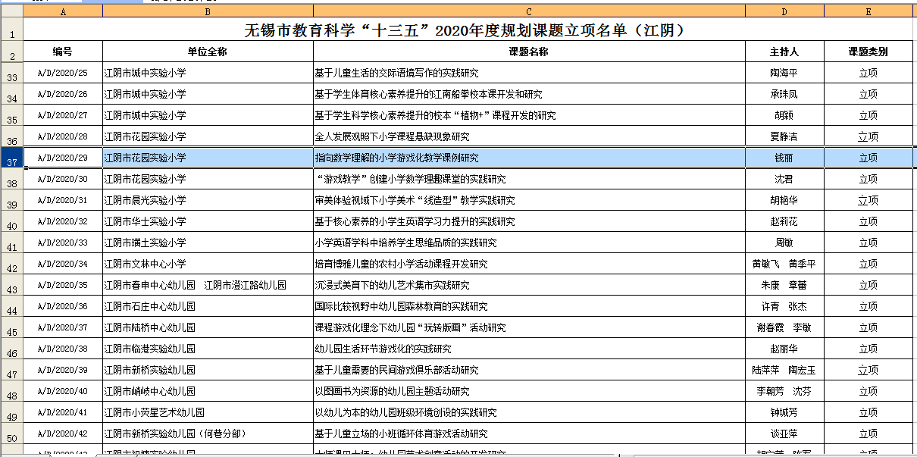Select column B header
This screenshot has width=917, height=457.
[208, 11]
